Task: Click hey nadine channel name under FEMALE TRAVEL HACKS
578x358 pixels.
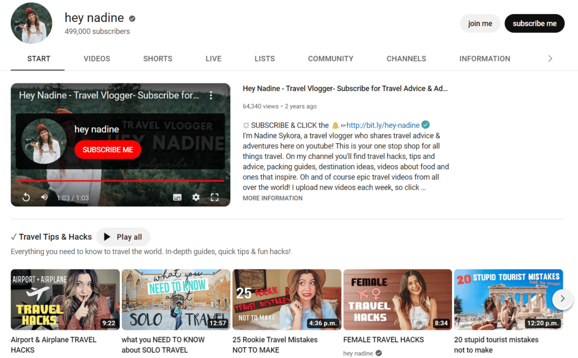Action: point(358,353)
